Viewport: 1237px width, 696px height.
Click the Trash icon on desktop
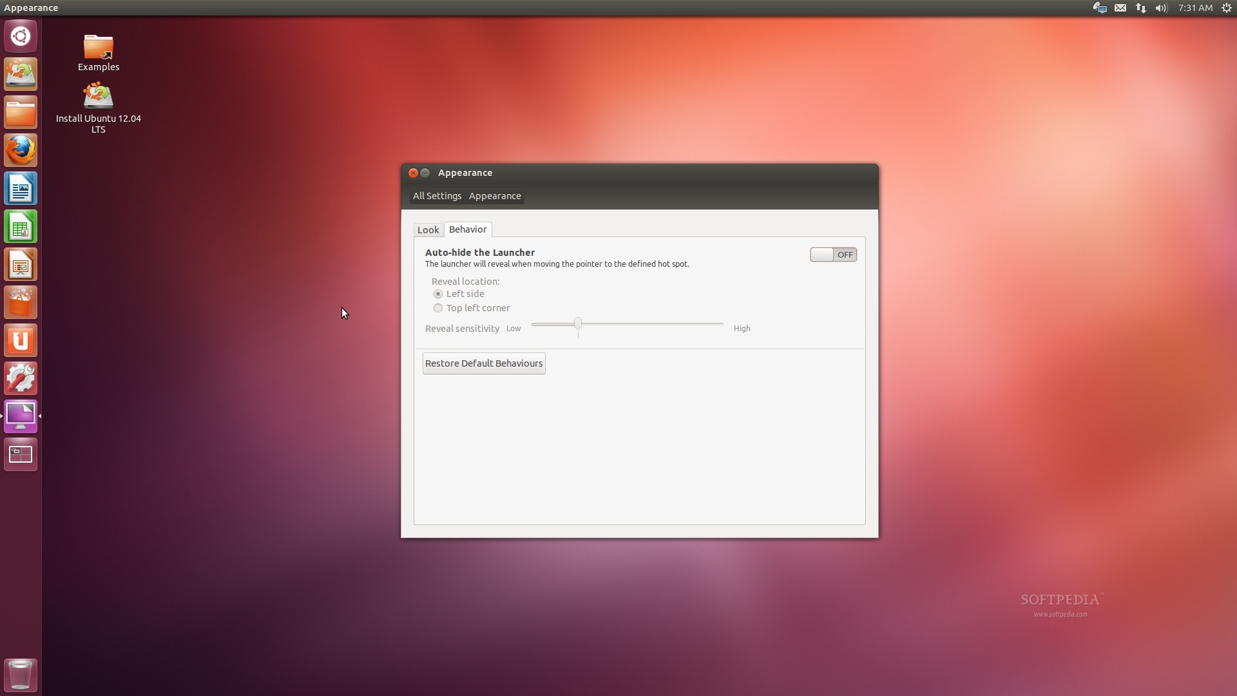(19, 674)
